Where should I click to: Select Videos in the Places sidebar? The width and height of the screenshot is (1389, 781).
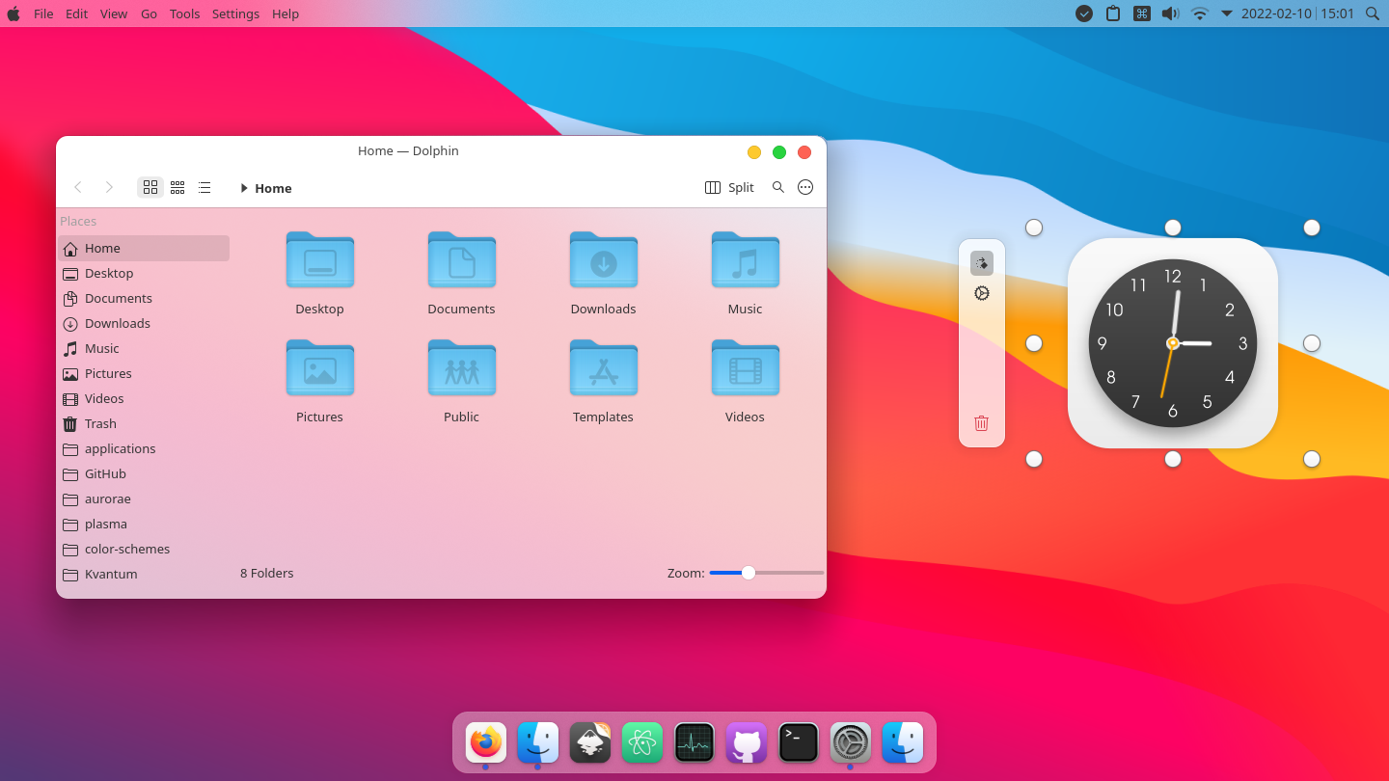(144, 398)
